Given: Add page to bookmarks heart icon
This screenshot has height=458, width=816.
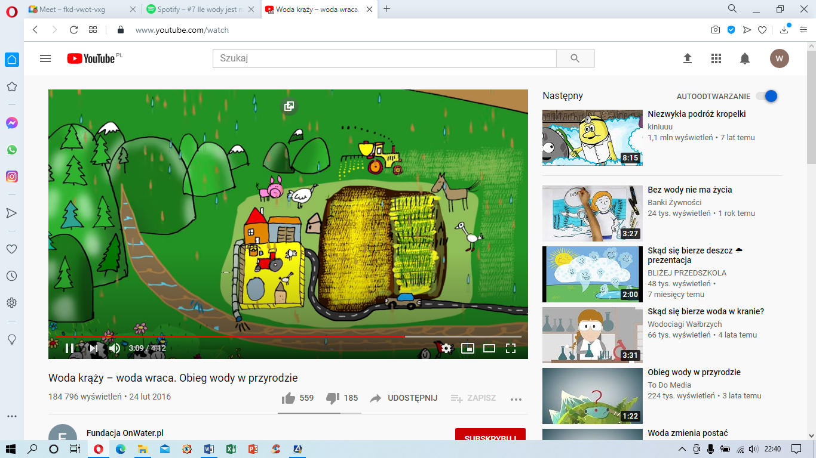Looking at the screenshot, I should point(762,30).
